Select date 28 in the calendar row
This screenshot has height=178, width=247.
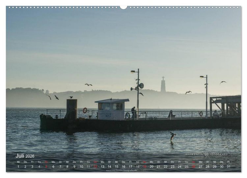(x=207, y=166)
